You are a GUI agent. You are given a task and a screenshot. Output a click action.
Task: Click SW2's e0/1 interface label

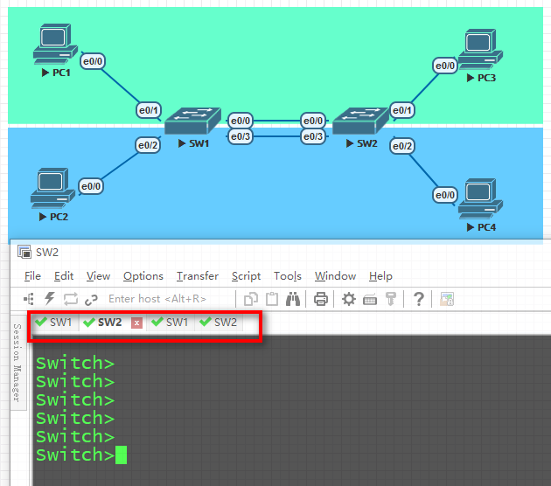(x=402, y=110)
